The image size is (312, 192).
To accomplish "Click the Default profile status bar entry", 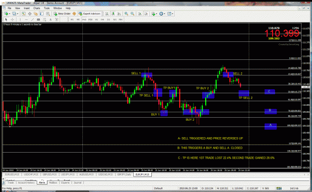I will coord(158,188).
